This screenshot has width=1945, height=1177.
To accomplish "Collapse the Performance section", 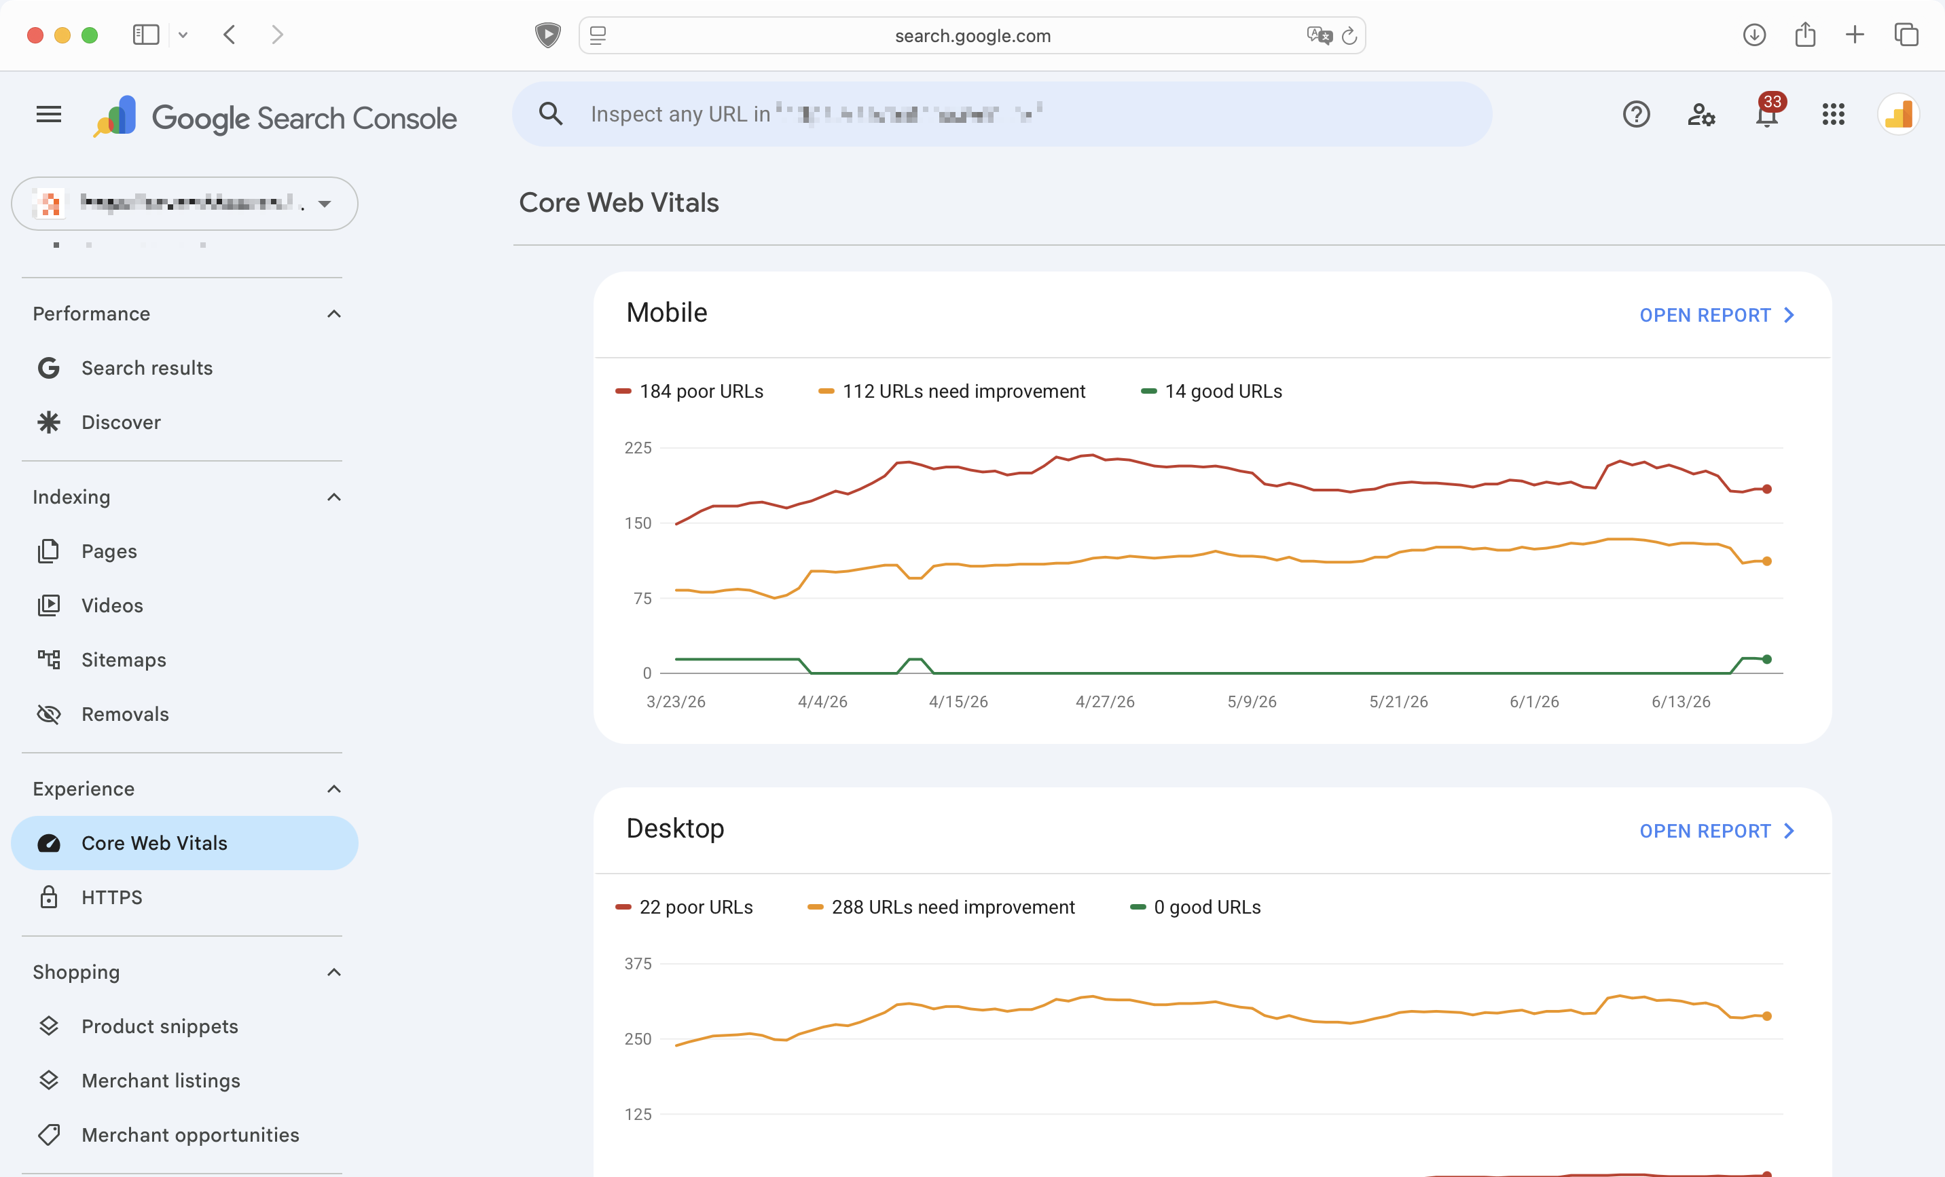I will (x=334, y=314).
